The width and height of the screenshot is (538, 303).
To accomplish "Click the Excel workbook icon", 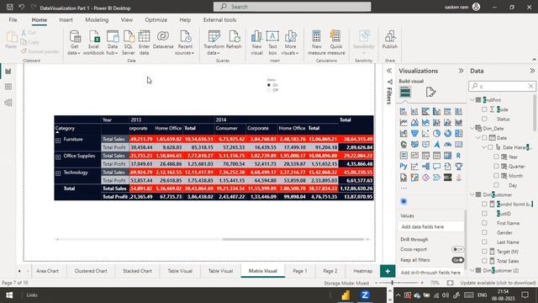I will (93, 43).
